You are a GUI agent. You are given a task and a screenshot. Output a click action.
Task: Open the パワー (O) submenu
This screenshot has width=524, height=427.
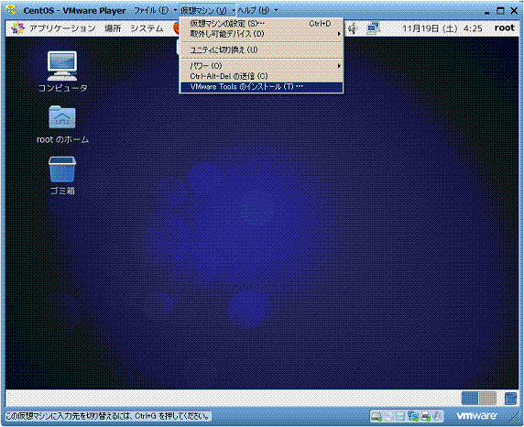[261, 66]
